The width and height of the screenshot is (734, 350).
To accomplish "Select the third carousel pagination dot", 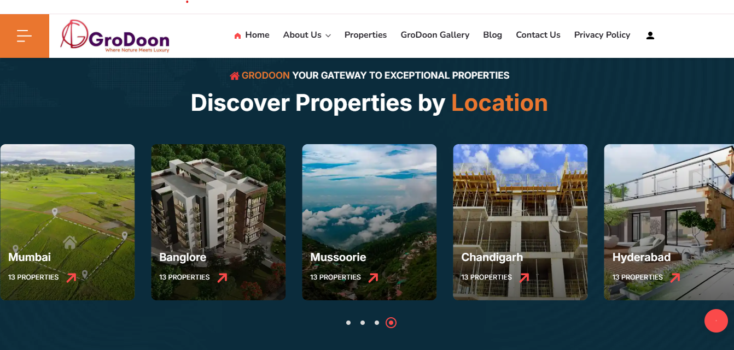I will coord(377,323).
